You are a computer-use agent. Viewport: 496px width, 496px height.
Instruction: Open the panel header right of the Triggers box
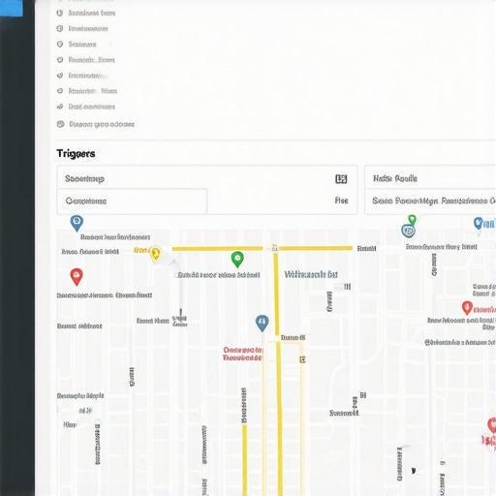coord(430,178)
